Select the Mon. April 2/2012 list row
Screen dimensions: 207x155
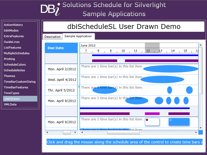61,69
